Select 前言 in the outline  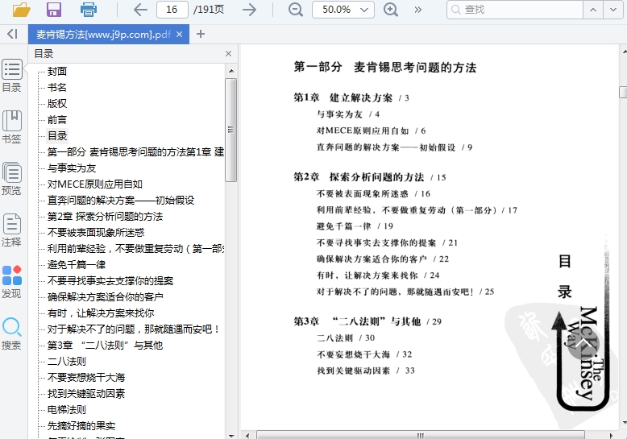(x=57, y=119)
